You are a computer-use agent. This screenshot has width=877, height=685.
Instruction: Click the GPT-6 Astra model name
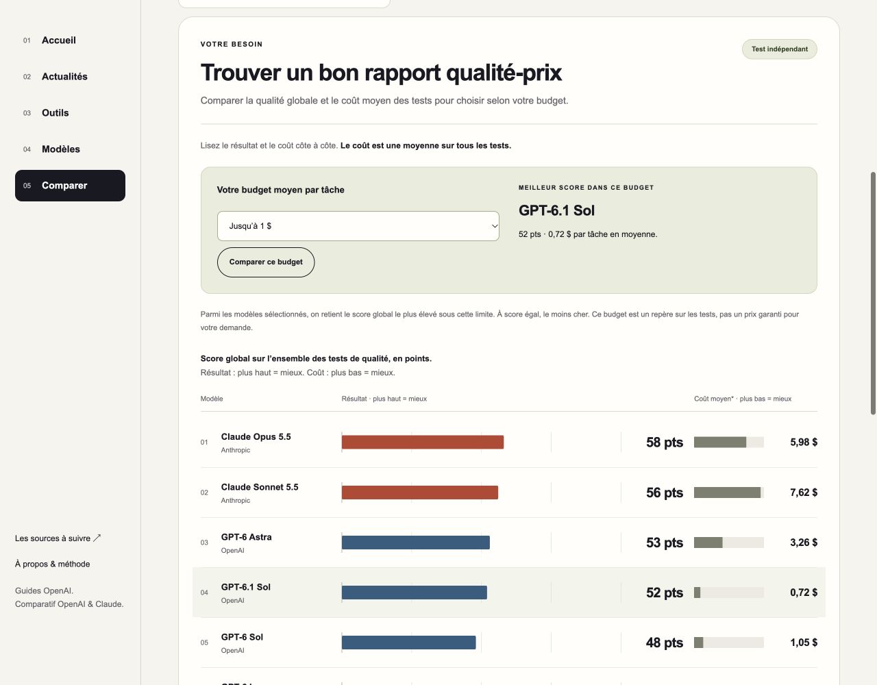247,537
